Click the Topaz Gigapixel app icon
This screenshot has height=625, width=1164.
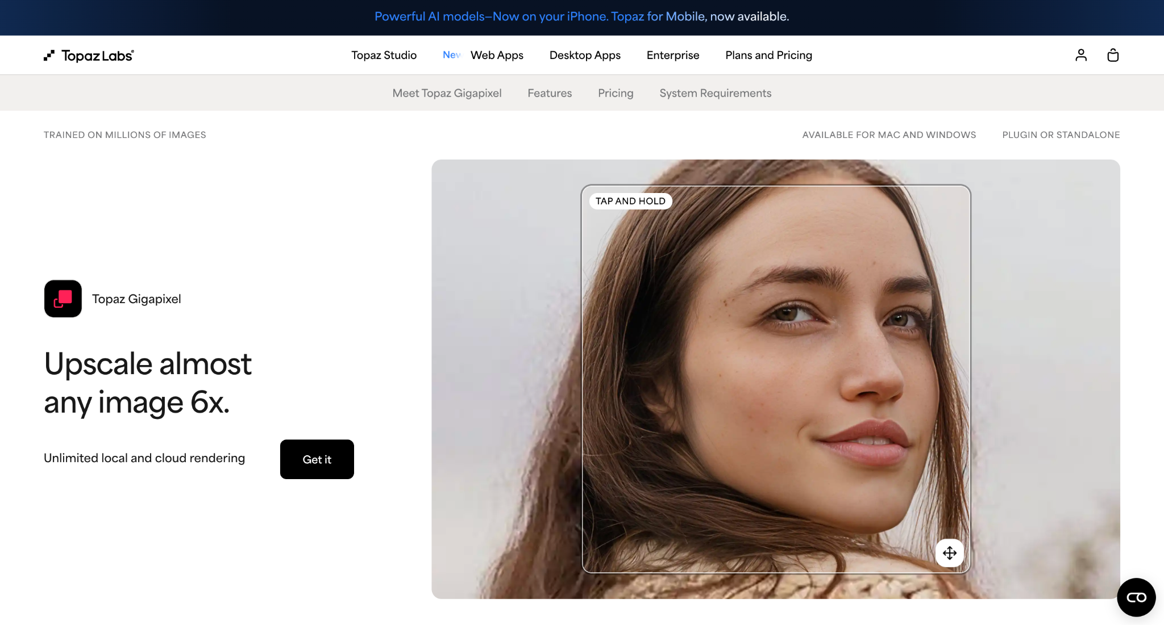63,299
